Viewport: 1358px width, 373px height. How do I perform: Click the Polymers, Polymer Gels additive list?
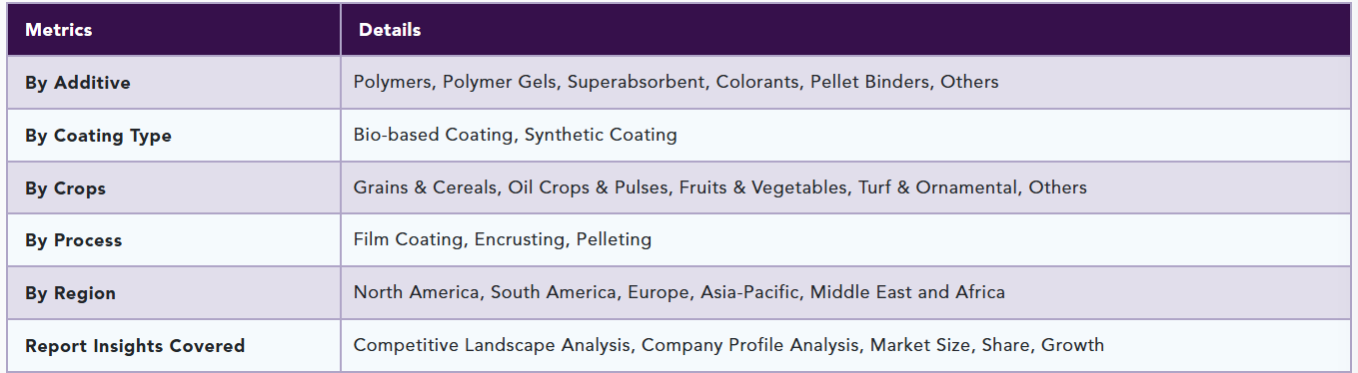676,82
